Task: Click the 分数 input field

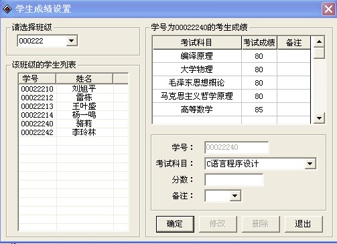Action: (x=234, y=180)
